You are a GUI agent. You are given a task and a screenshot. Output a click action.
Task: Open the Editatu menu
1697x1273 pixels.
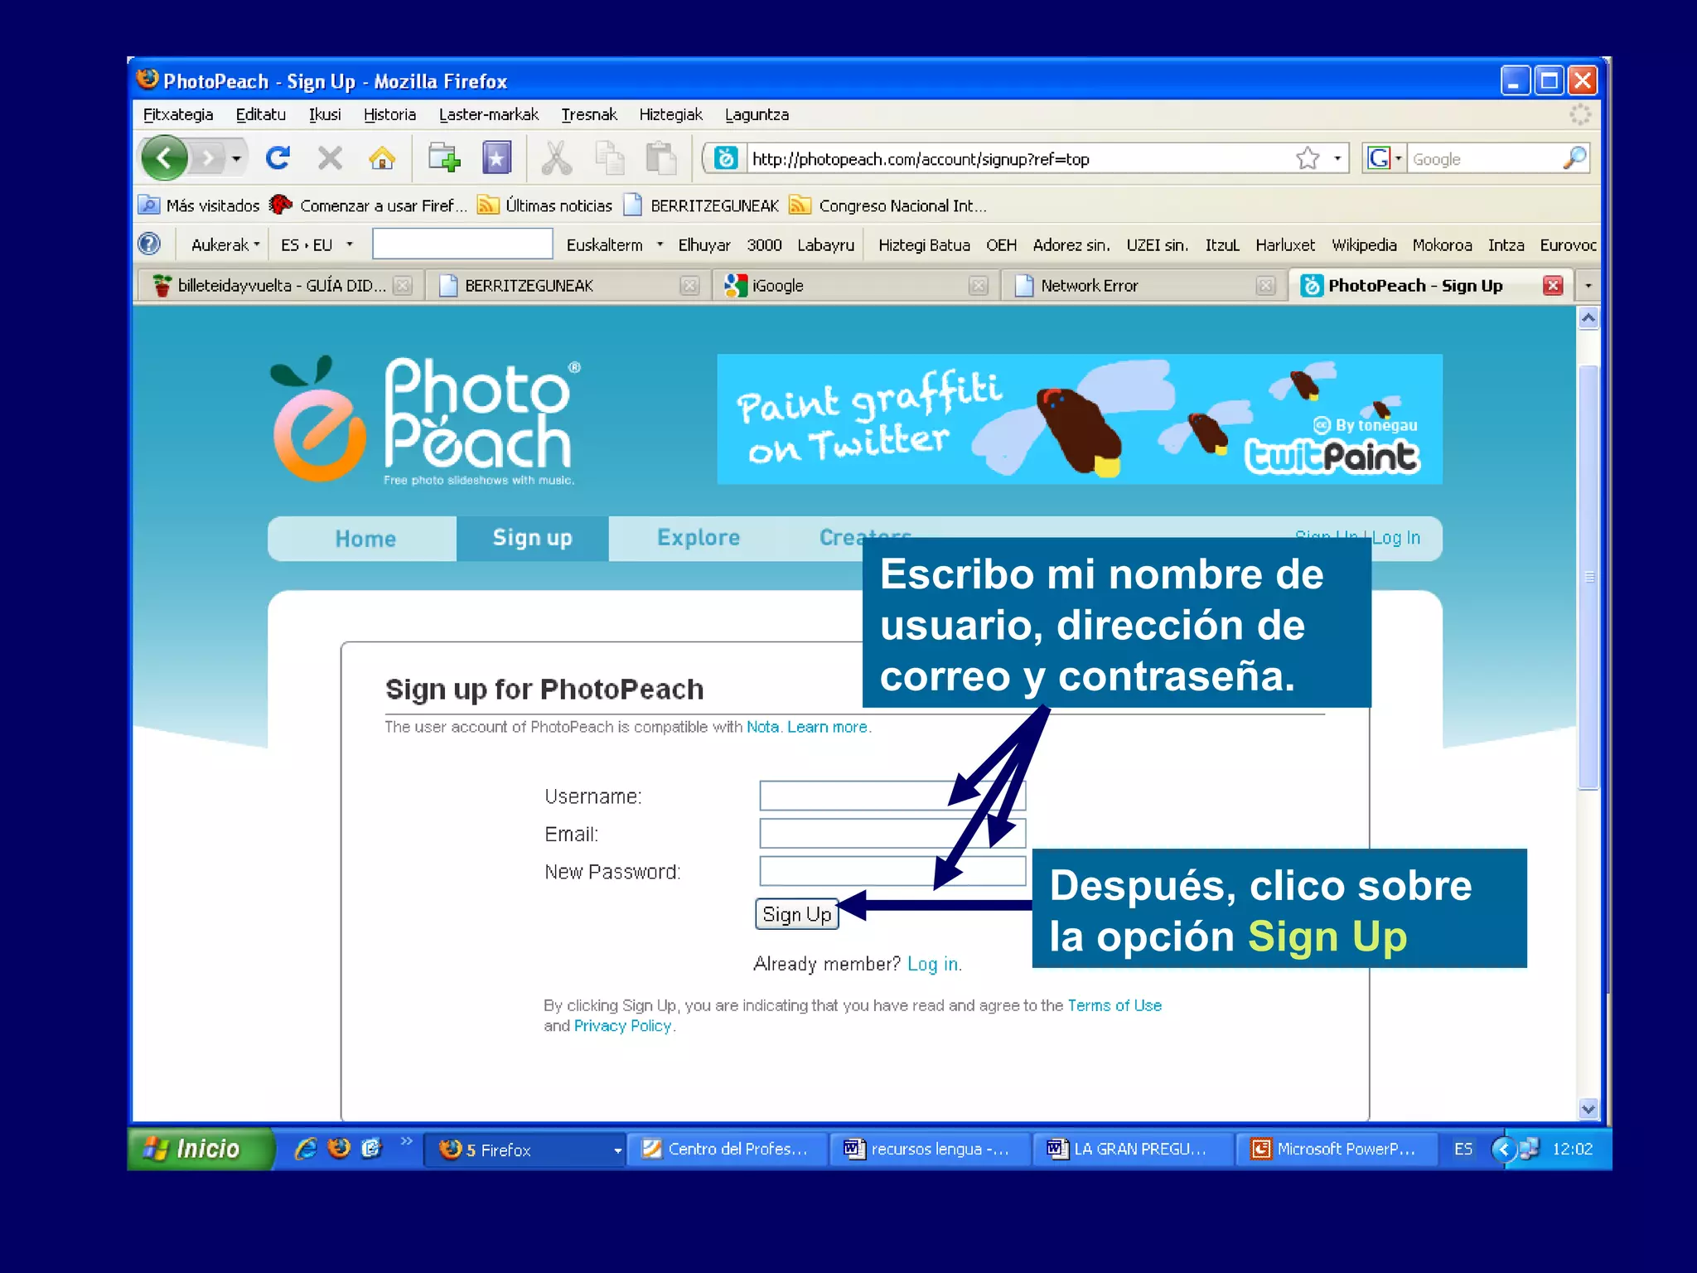pyautogui.click(x=260, y=114)
